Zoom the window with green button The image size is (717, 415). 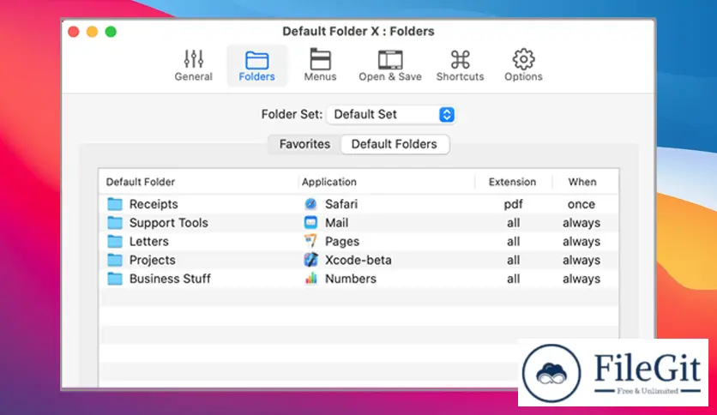pyautogui.click(x=111, y=32)
